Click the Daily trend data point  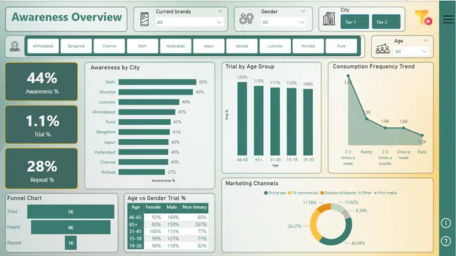pos(422,135)
